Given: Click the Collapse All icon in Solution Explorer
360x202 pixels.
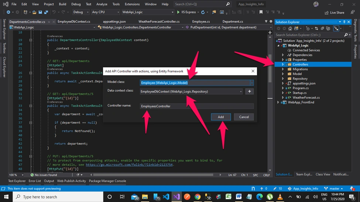Looking at the screenshot, I should tap(322, 28).
